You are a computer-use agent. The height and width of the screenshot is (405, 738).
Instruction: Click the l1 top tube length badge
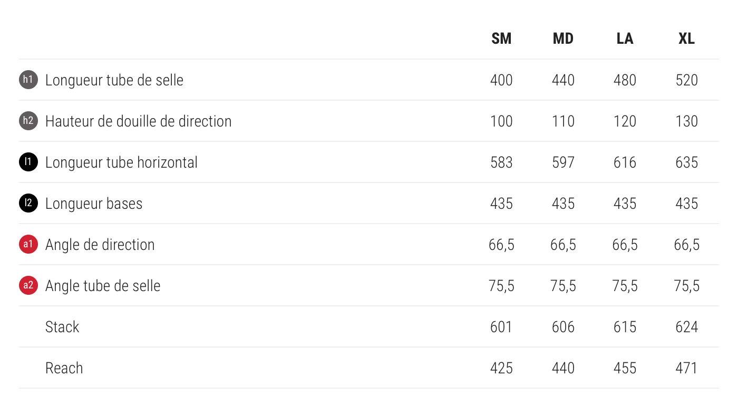coord(28,162)
